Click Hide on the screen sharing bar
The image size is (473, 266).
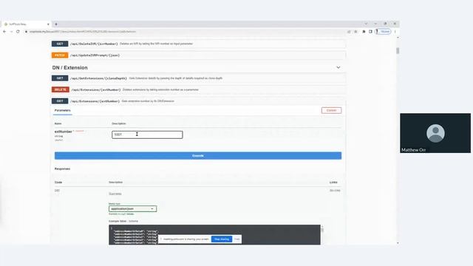pyautogui.click(x=237, y=239)
